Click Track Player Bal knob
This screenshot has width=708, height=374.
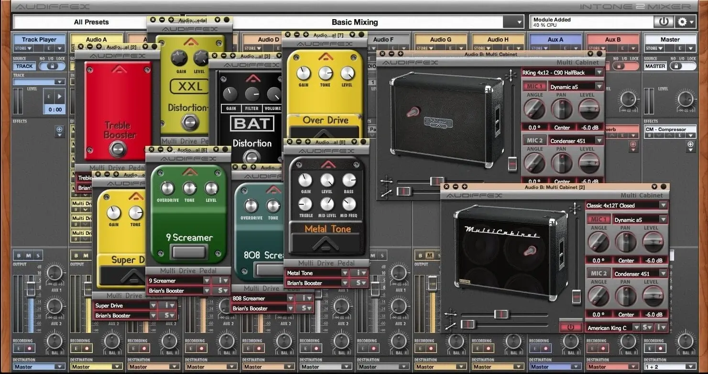(55, 341)
